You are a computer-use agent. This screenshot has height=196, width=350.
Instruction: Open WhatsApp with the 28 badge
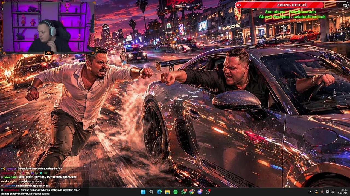coord(184,192)
